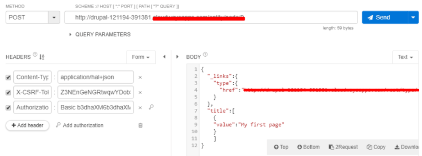This screenshot has height=156, width=422.
Task: Open the body Text format dropdown
Action: (x=406, y=57)
